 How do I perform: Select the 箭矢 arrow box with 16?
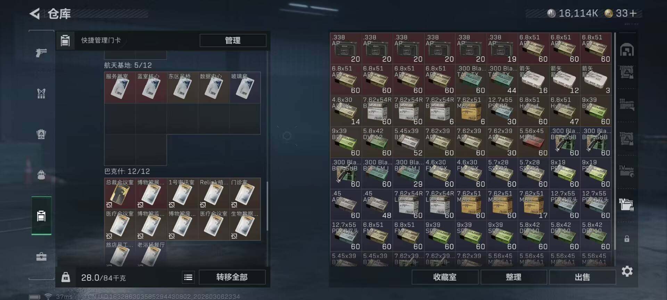click(x=533, y=80)
